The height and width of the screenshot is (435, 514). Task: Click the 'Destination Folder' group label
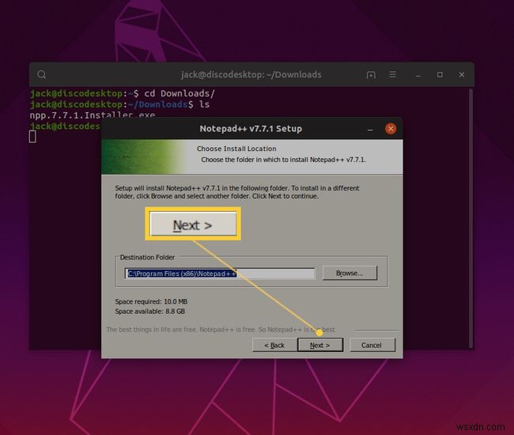[147, 257]
